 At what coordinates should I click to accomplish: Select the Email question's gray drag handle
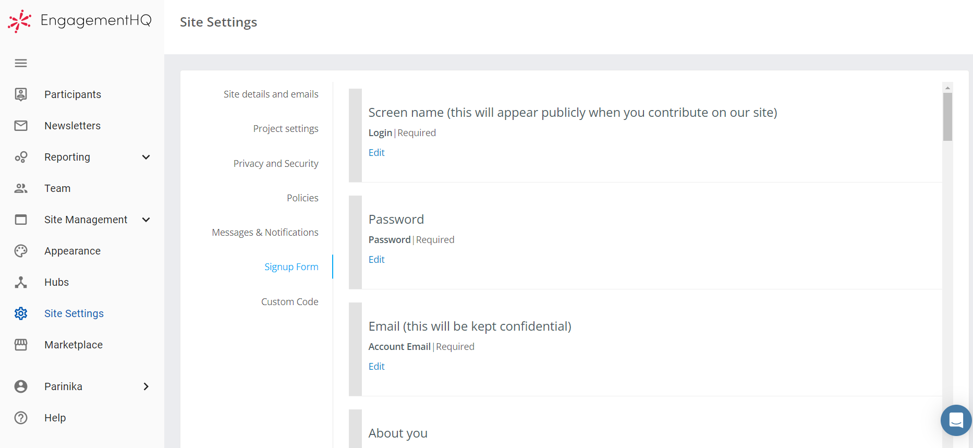coord(355,349)
